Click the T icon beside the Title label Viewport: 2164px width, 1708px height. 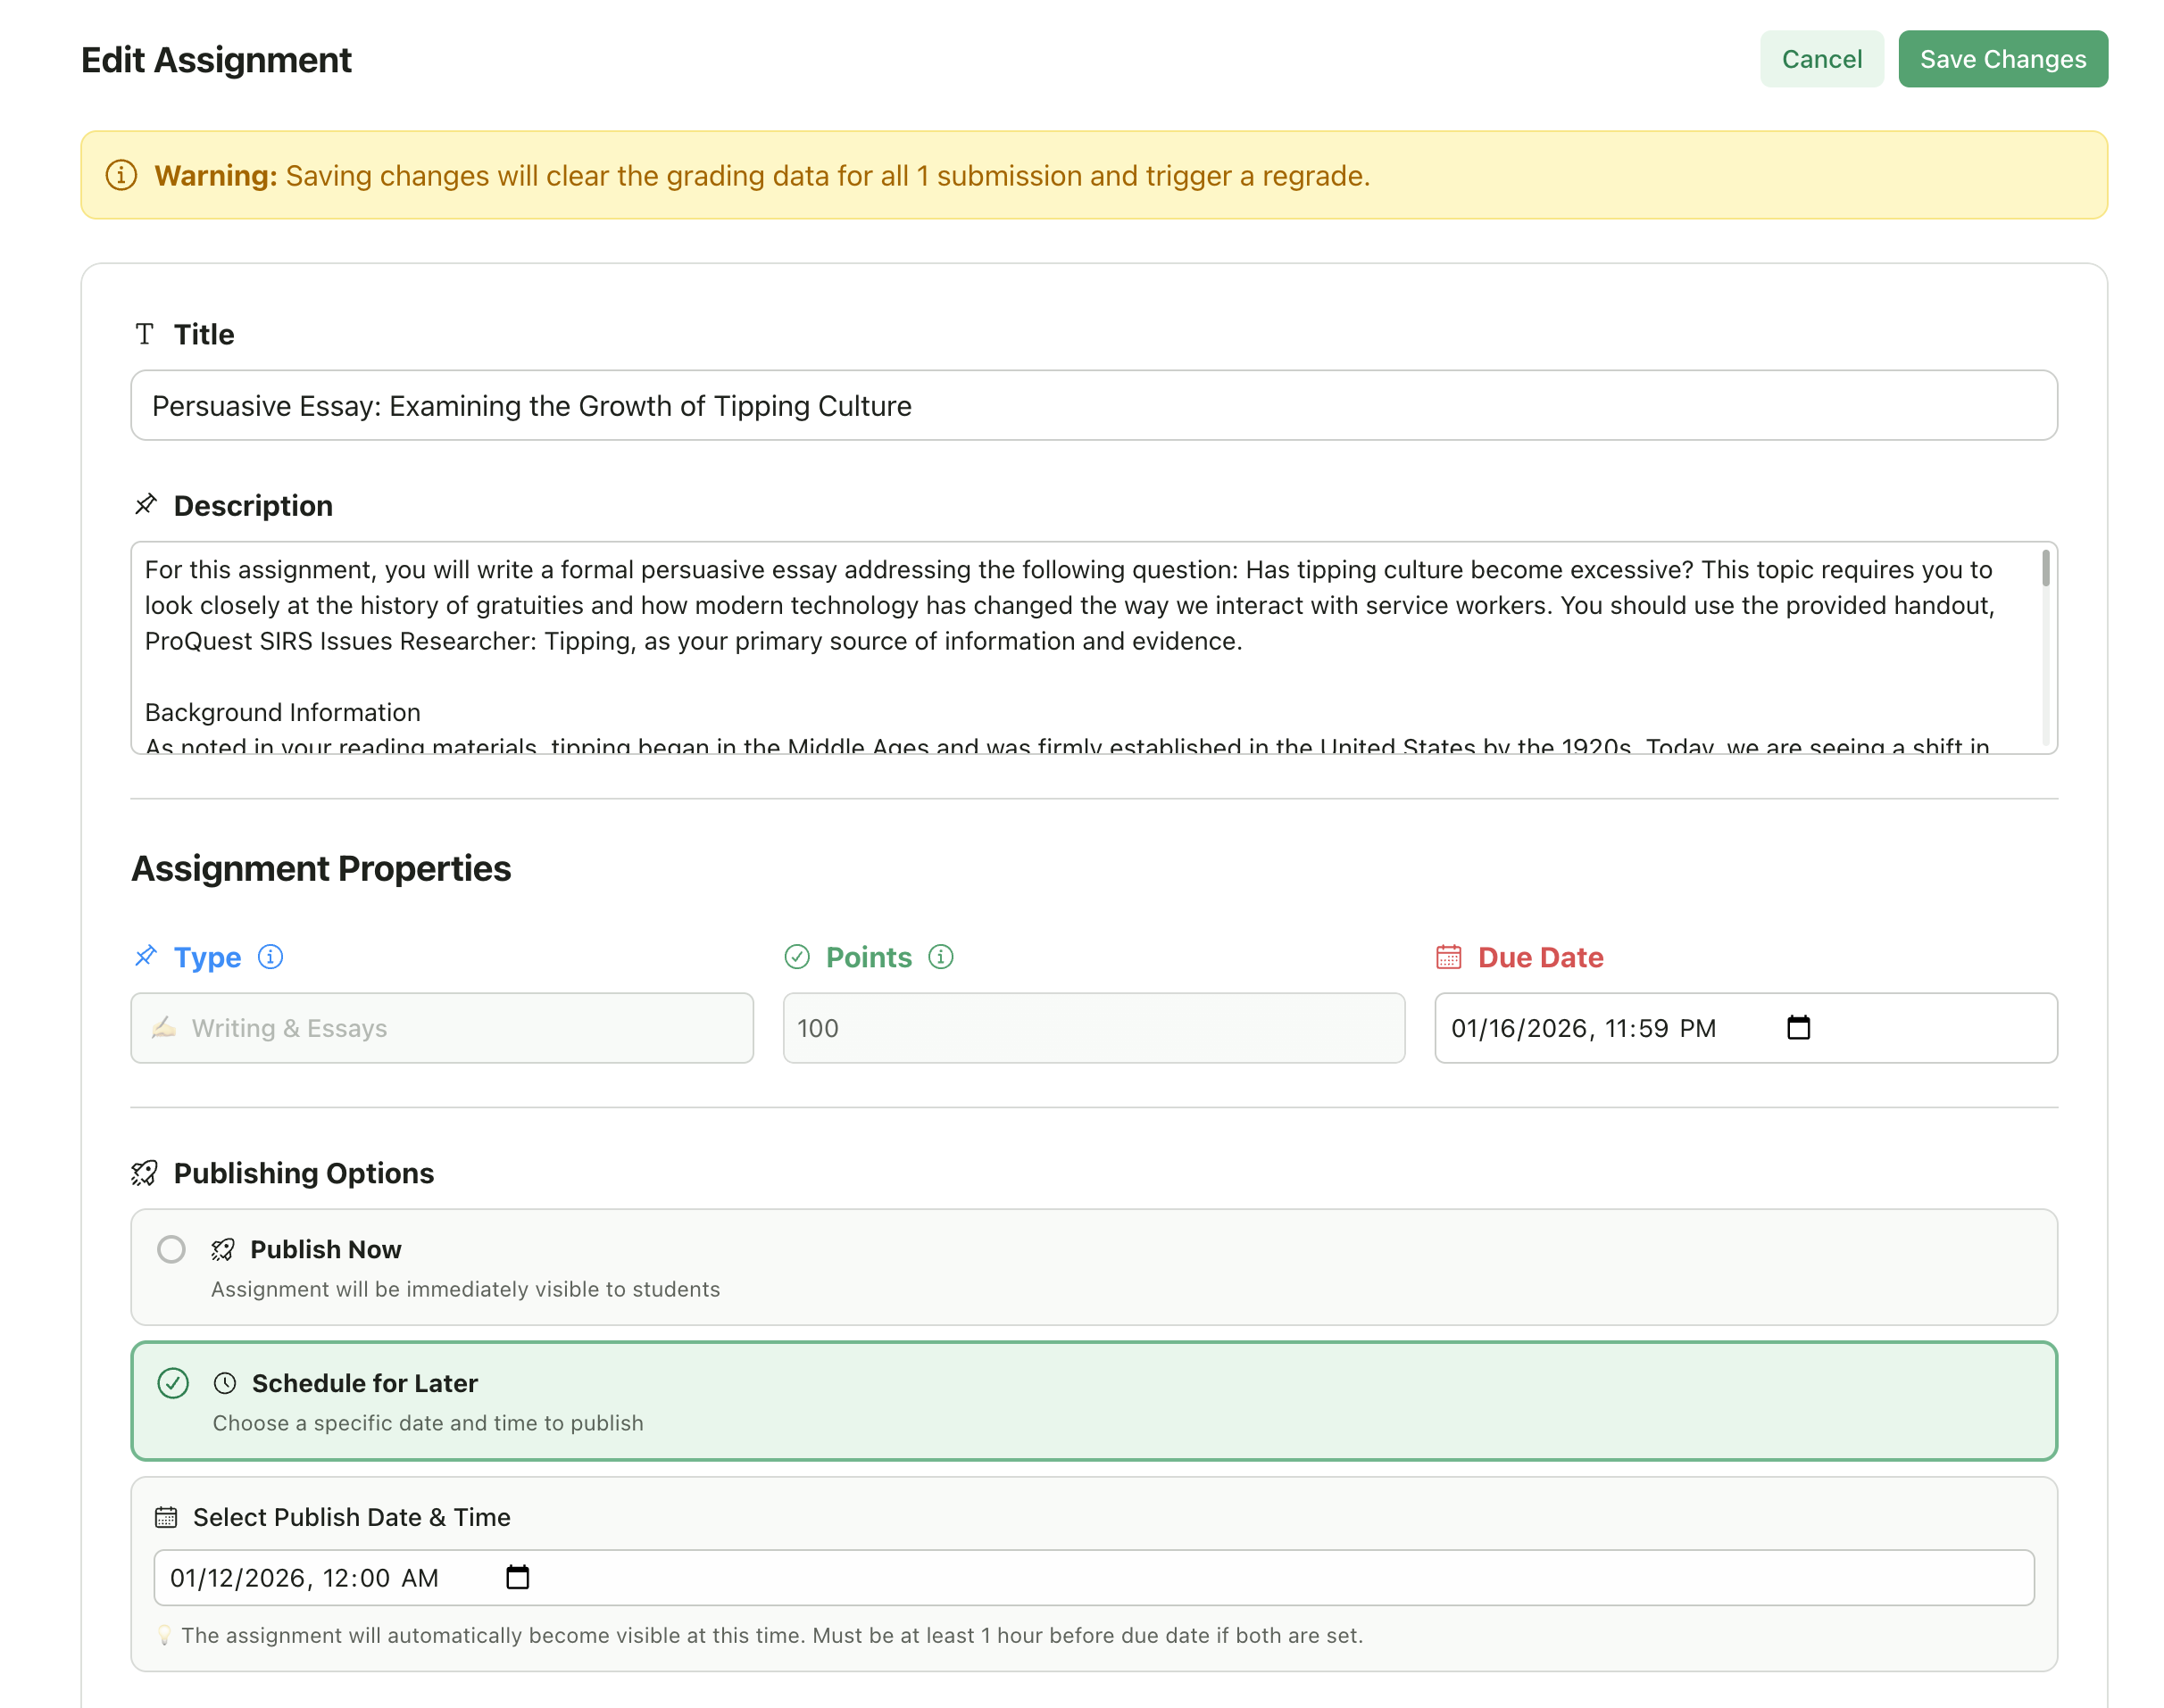pyautogui.click(x=145, y=334)
